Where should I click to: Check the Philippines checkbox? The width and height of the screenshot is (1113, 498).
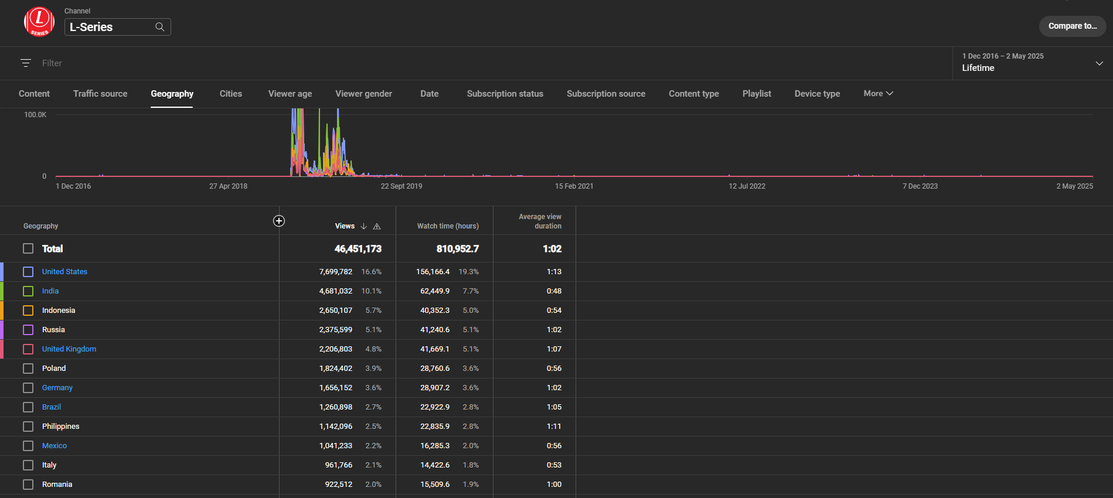[x=28, y=427]
